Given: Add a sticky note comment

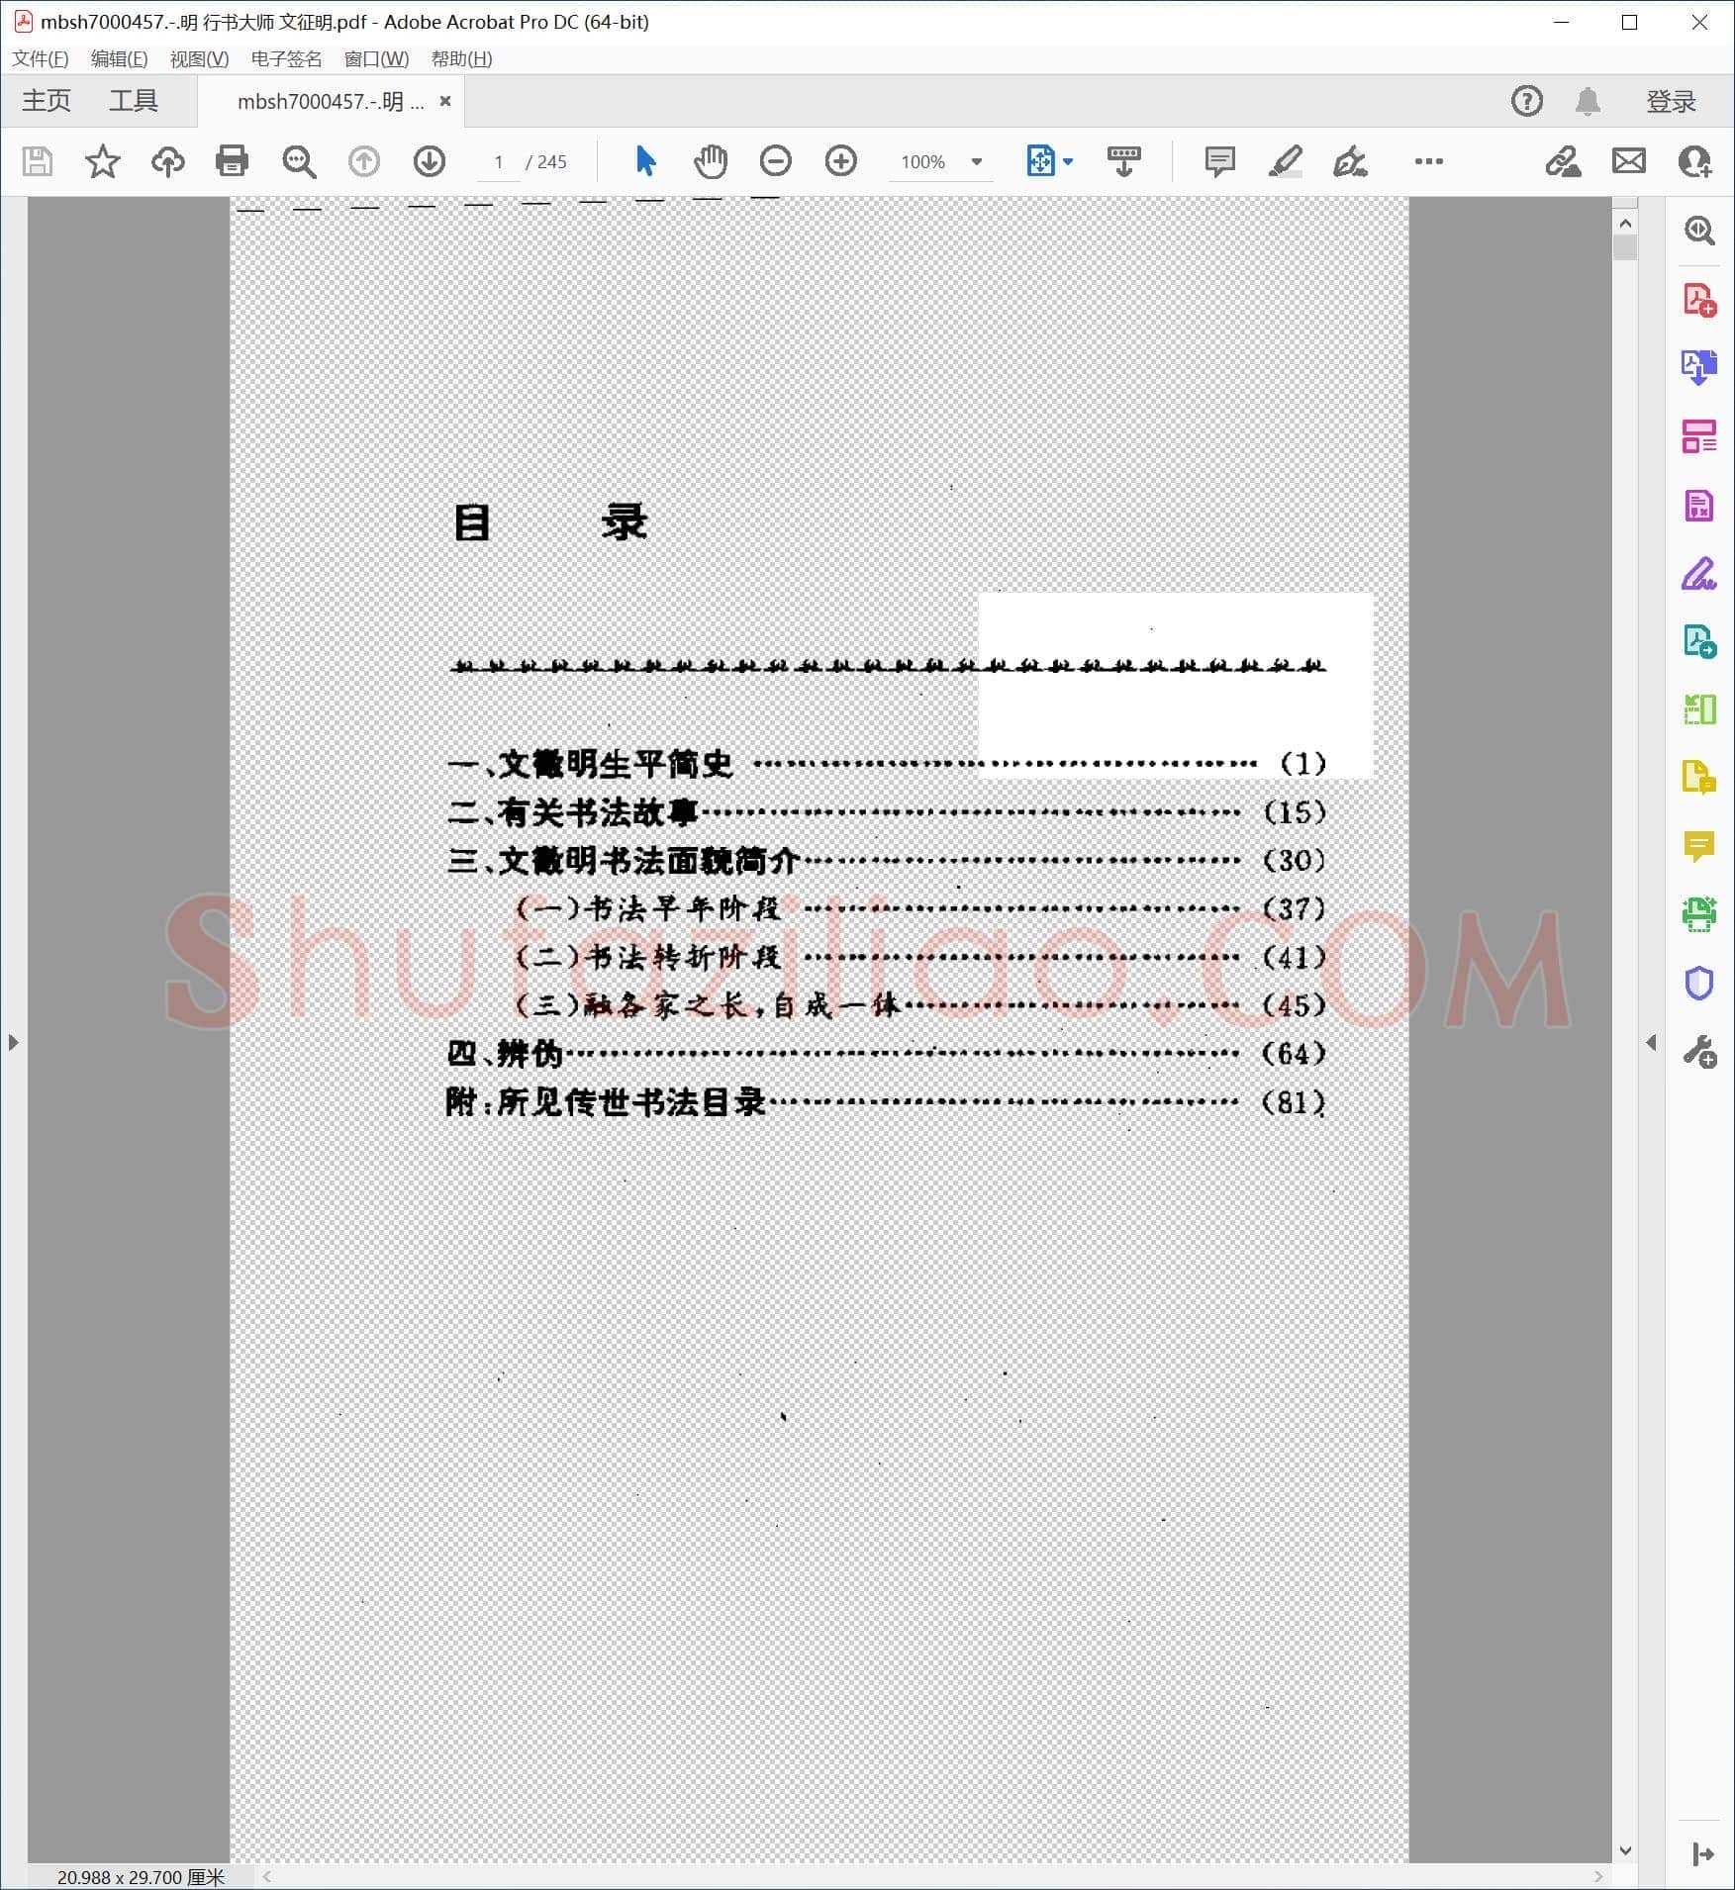Looking at the screenshot, I should click(x=1219, y=161).
